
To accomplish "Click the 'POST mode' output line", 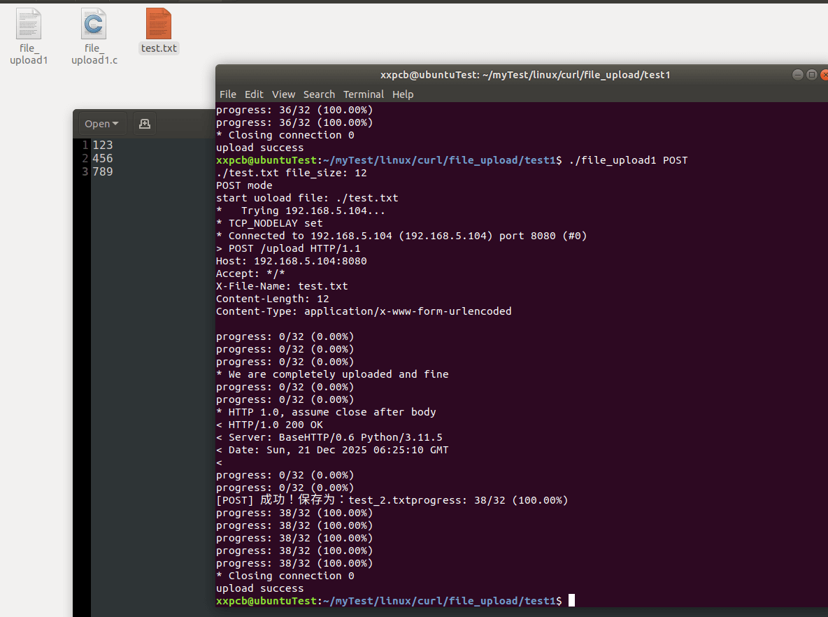I will [244, 185].
